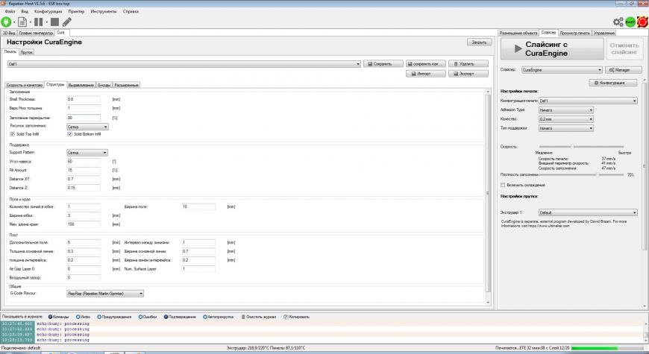Switch to the 3D-Вид tab
Screen dimensions: 649x354
coord(9,33)
